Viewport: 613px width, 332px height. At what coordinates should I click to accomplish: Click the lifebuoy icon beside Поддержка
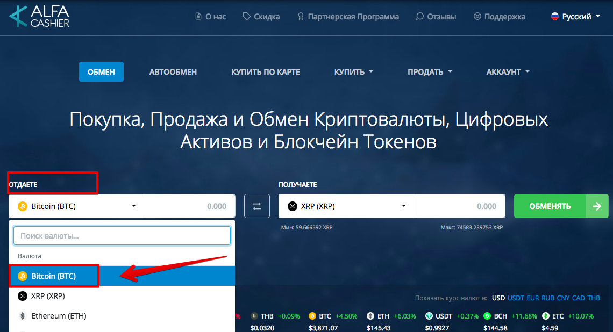[477, 17]
